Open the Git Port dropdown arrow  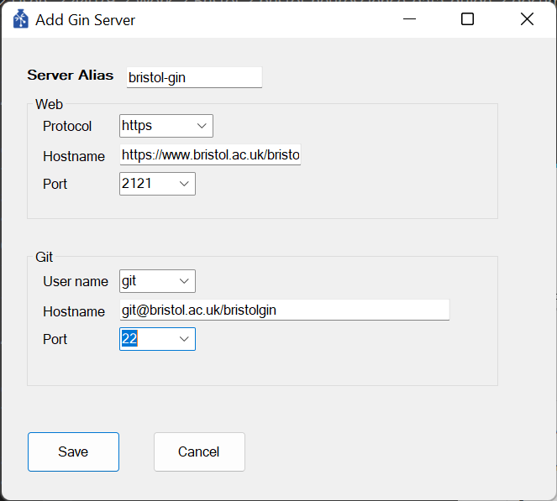[184, 339]
